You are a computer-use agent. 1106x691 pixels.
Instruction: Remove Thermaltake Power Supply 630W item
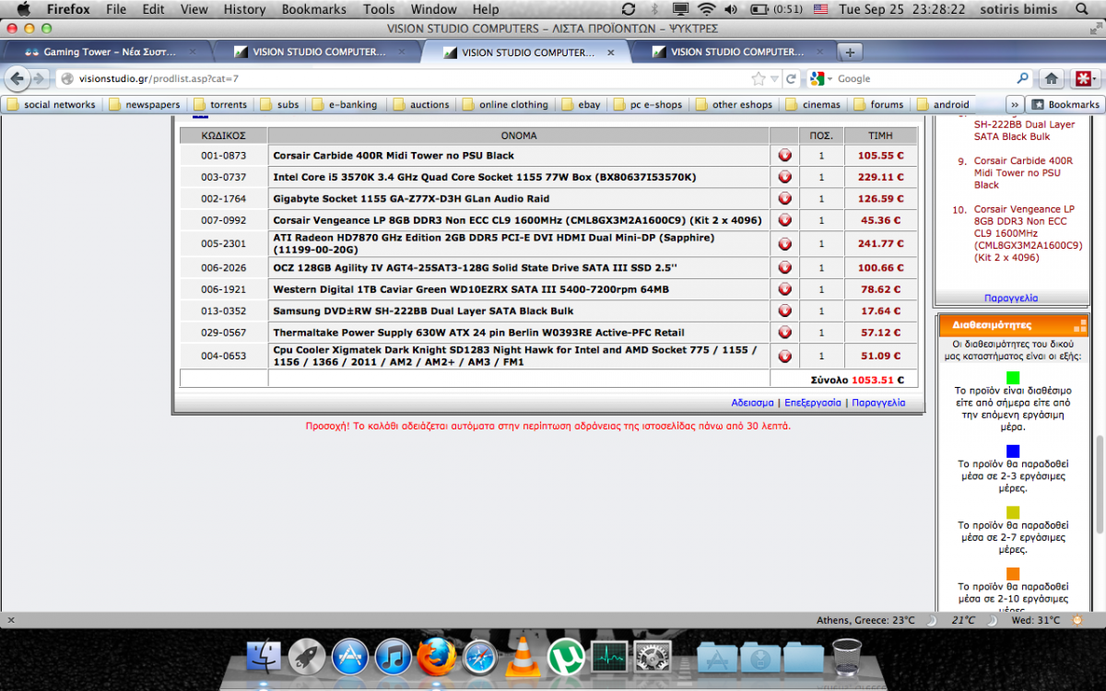784,333
